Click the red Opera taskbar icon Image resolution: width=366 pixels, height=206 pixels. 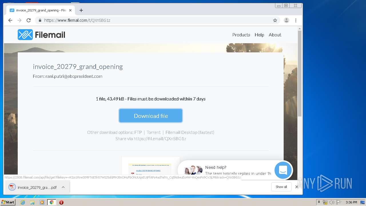(61, 202)
